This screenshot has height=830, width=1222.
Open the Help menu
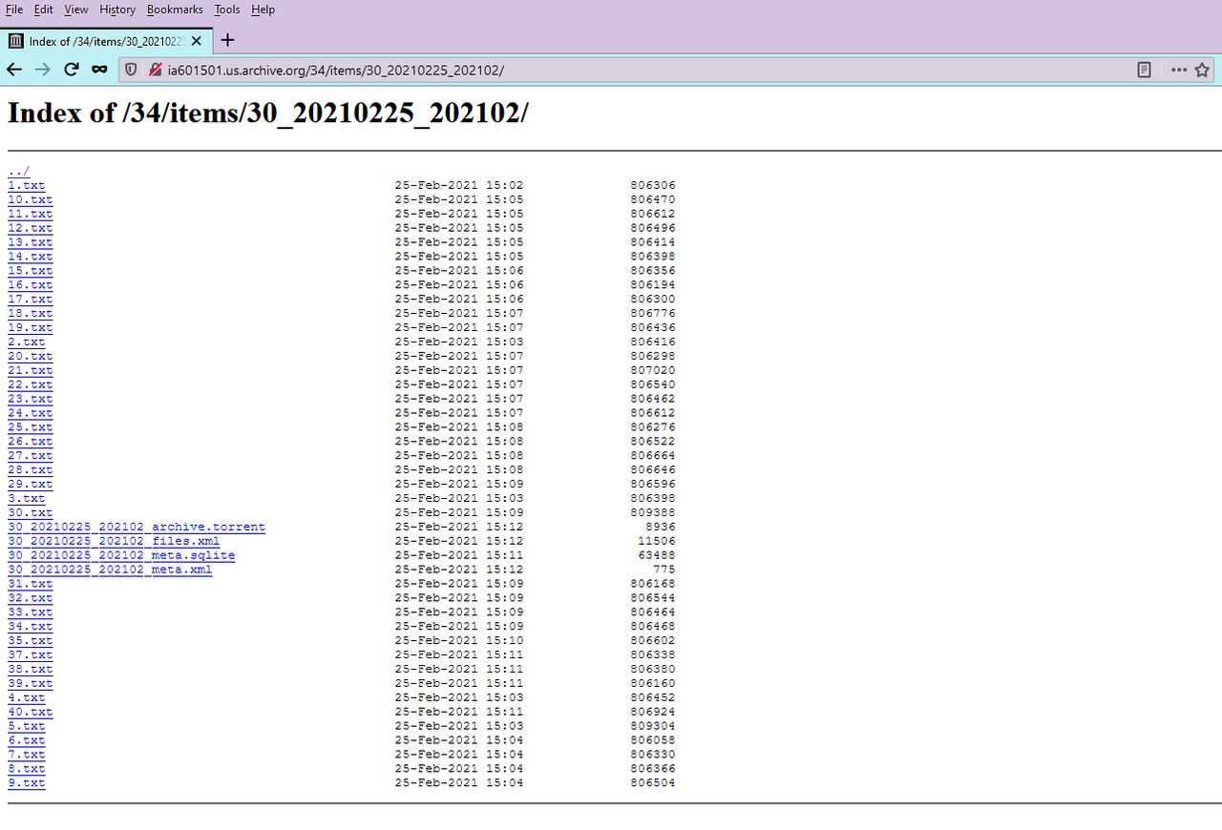click(263, 10)
